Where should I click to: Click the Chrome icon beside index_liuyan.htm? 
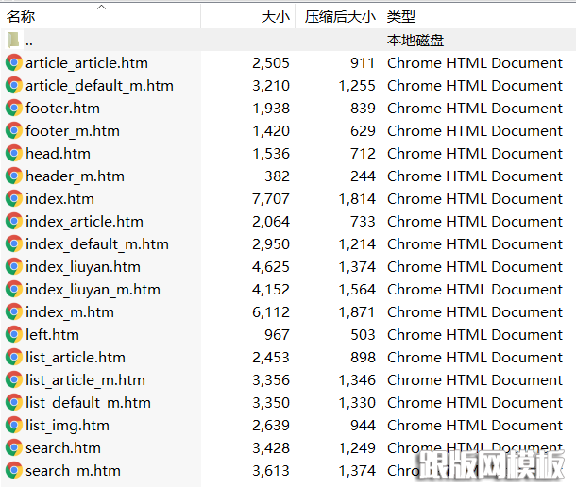click(x=14, y=267)
